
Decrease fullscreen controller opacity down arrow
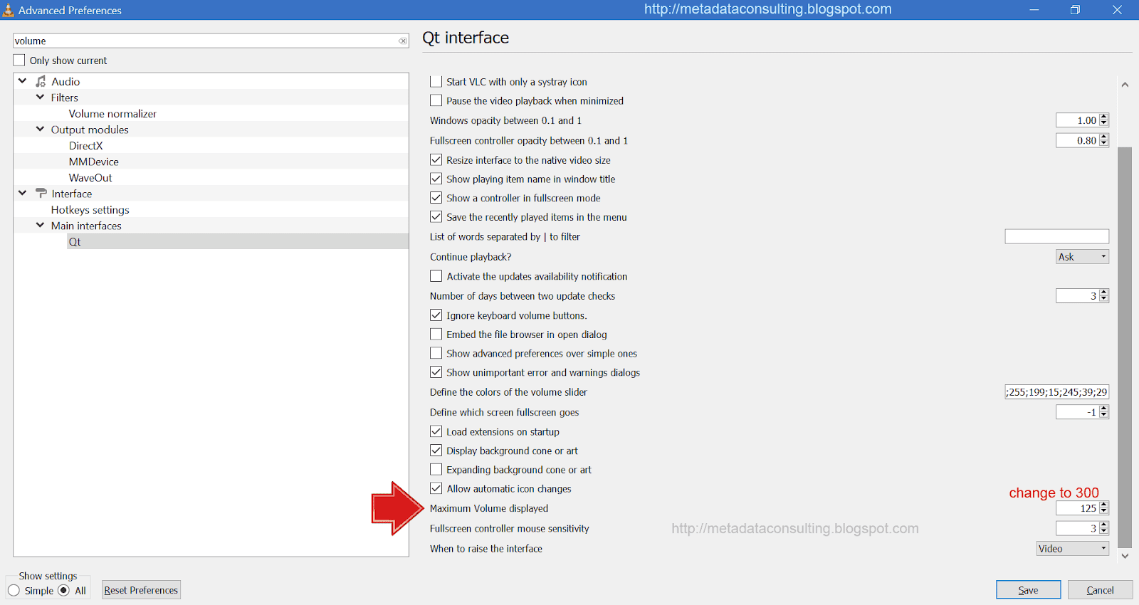click(x=1104, y=144)
